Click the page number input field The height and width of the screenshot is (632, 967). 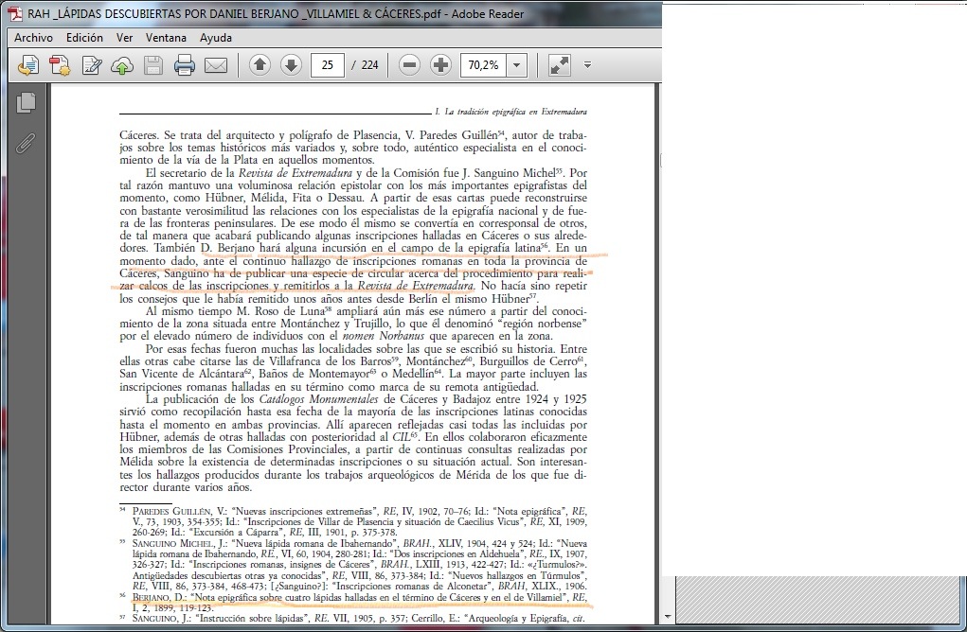tap(327, 65)
